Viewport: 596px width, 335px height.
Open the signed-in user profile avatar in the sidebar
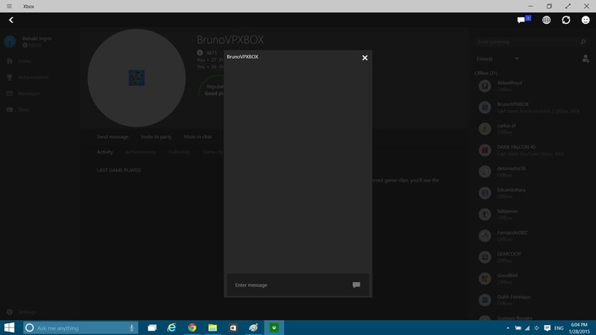pyautogui.click(x=10, y=42)
